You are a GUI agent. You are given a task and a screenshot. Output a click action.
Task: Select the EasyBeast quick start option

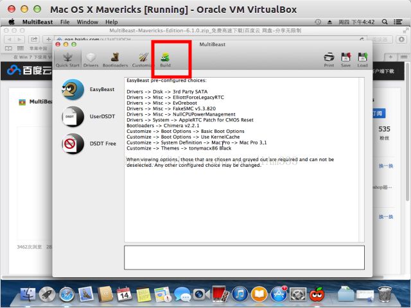tap(89, 89)
